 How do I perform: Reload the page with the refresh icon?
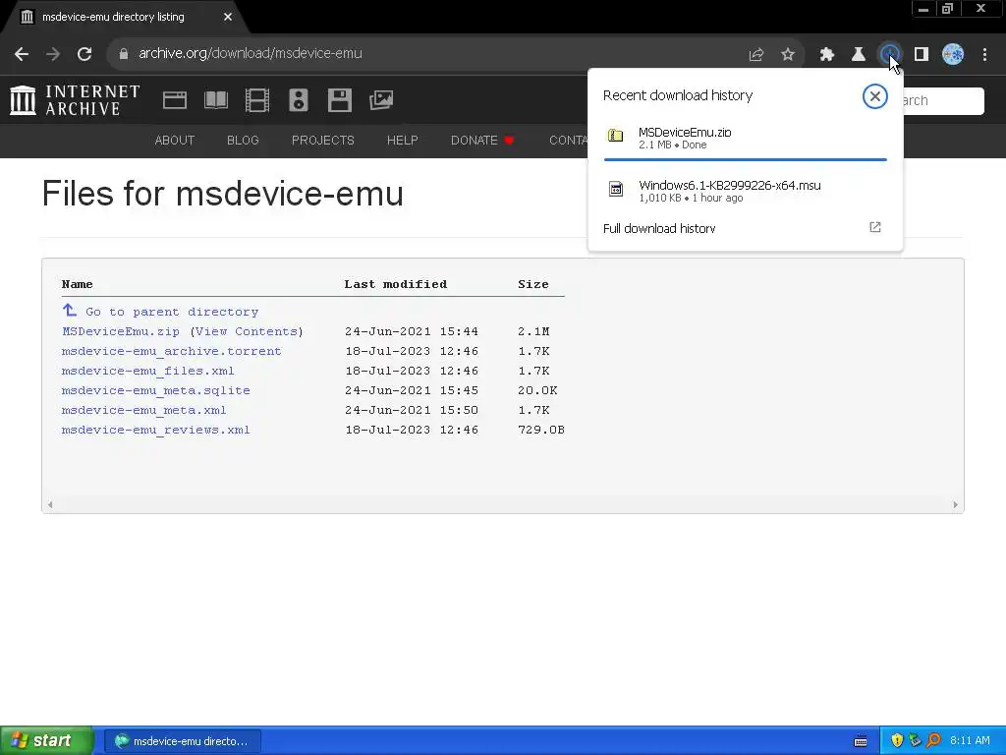[x=84, y=54]
